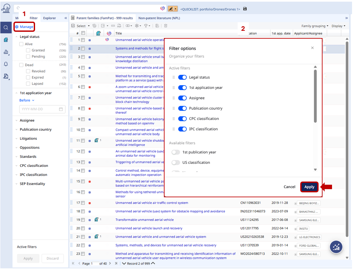Click the save quicklist floppy disk icon
Image resolution: width=353 pixels, height=270 pixels.
pyautogui.click(x=245, y=9)
